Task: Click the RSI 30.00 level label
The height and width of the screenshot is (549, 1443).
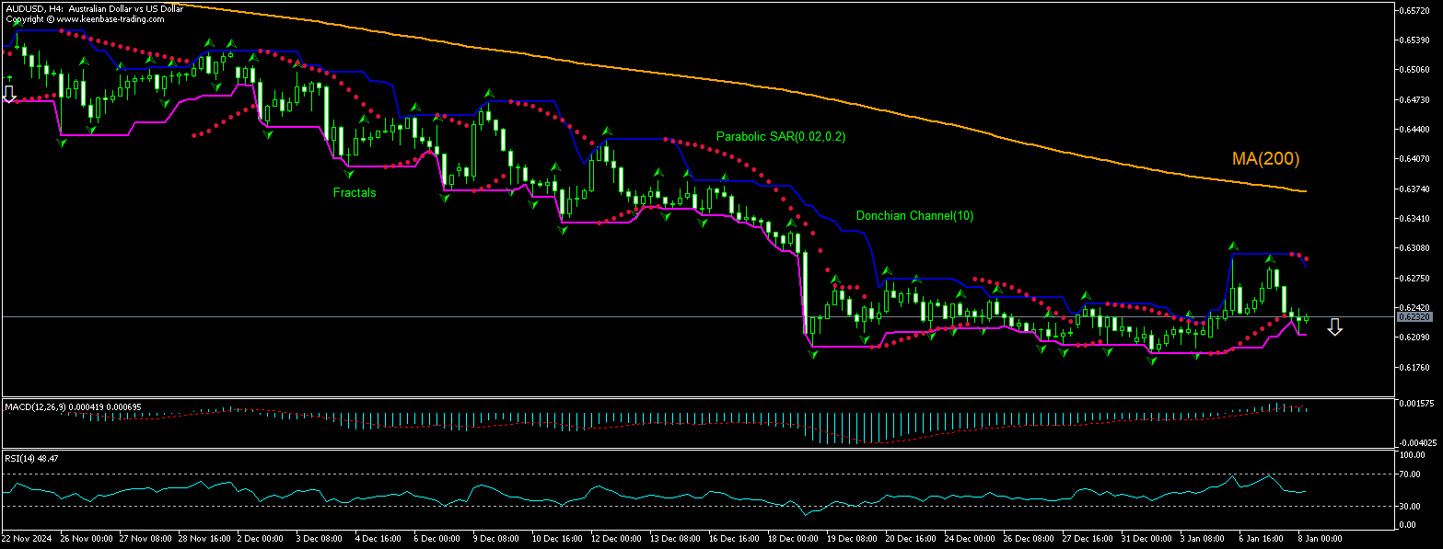Action: [x=1412, y=506]
